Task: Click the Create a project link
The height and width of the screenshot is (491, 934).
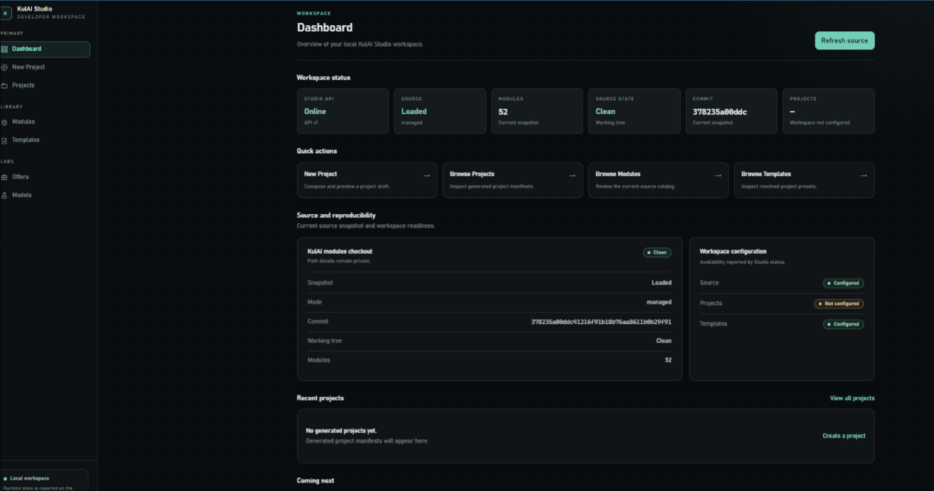Action: (x=844, y=436)
